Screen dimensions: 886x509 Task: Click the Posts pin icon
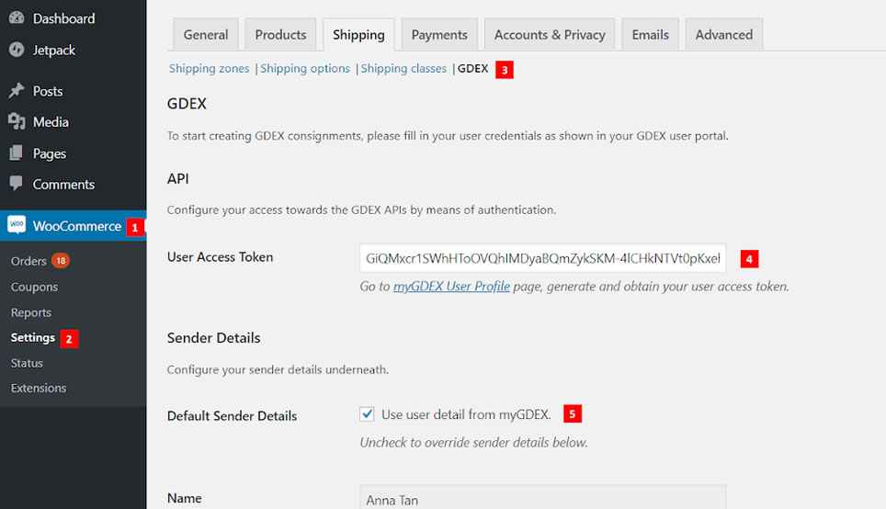pyautogui.click(x=17, y=90)
